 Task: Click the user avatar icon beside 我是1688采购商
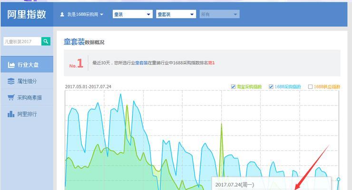click(x=62, y=14)
